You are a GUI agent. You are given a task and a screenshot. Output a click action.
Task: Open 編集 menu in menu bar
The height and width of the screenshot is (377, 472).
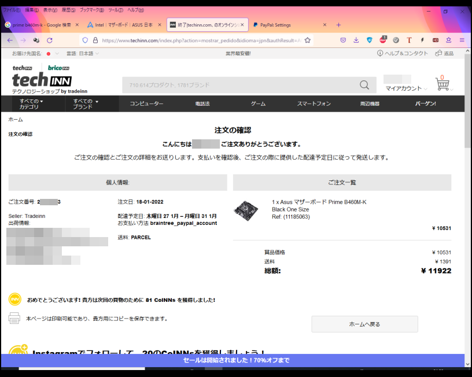[x=32, y=10]
